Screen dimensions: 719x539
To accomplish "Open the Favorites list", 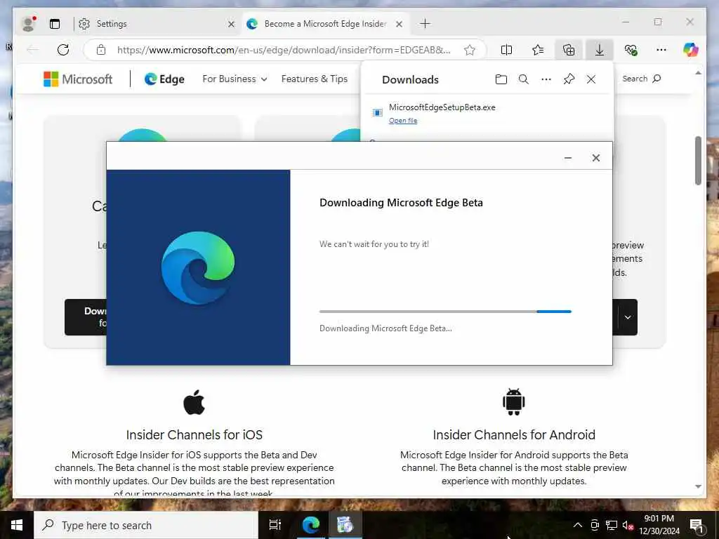I will (x=538, y=50).
